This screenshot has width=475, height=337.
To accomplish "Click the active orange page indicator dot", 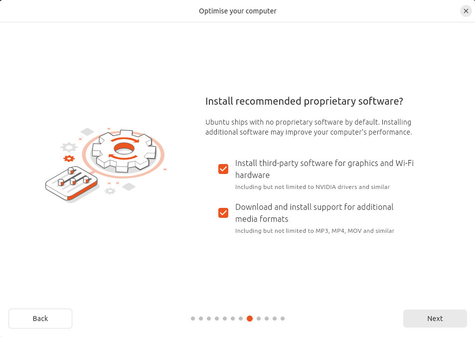I will coord(250,319).
